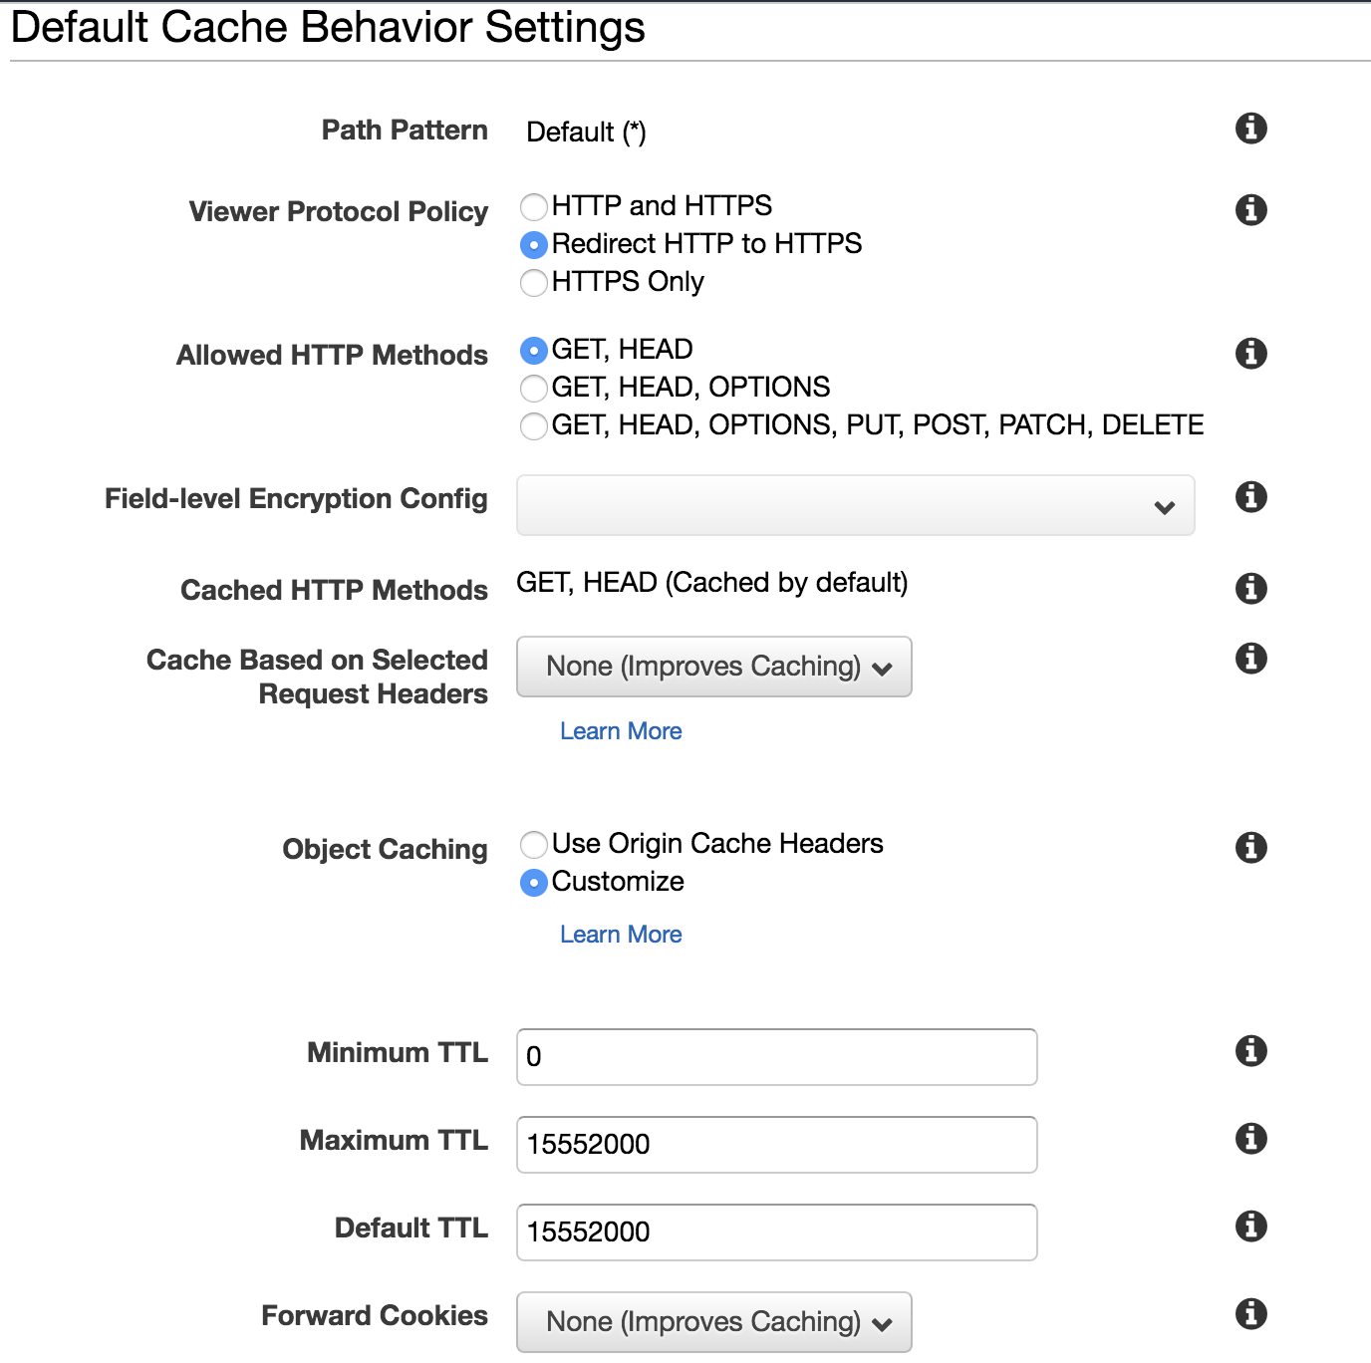The height and width of the screenshot is (1363, 1371).
Task: Show info for Viewer Protocol Policy
Action: pyautogui.click(x=1250, y=210)
